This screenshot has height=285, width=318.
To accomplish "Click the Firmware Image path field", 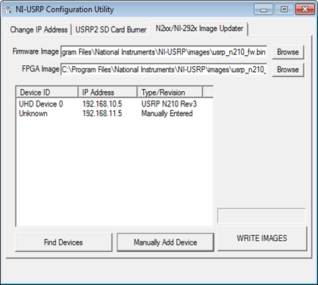I will click(x=164, y=52).
